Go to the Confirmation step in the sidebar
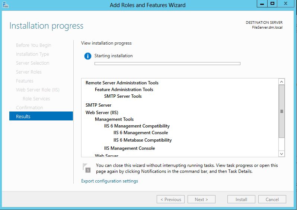Screen dimensions: 297x210 [29, 107]
